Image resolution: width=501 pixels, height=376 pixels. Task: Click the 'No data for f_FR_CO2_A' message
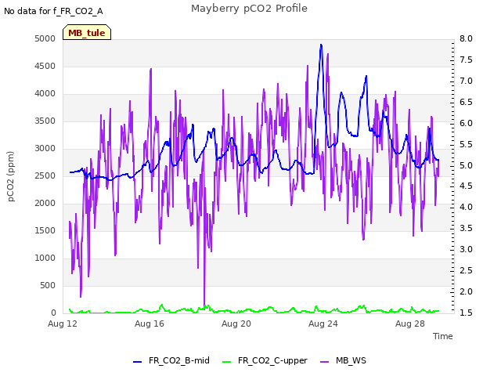click(53, 11)
